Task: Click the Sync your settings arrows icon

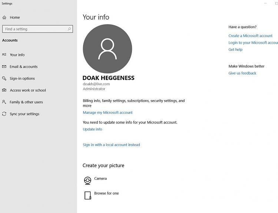Action: click(4, 114)
